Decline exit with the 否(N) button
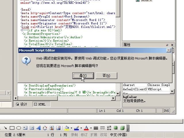The image size is (184, 138). 106,76
